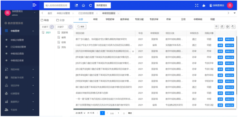Switch to the 中期审核 filter tab
This screenshot has height=117, width=238.
click(198, 19)
